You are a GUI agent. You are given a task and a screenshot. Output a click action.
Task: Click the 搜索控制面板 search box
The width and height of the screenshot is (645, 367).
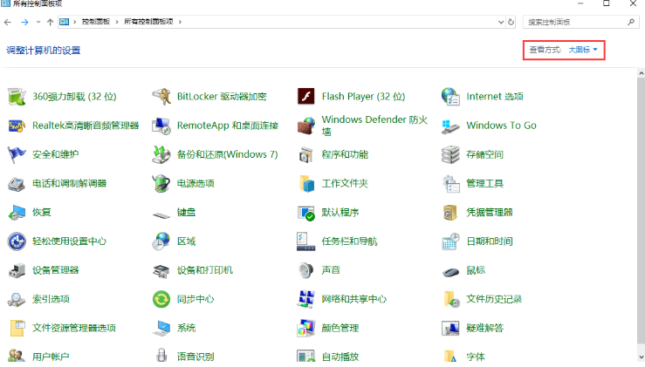[576, 21]
